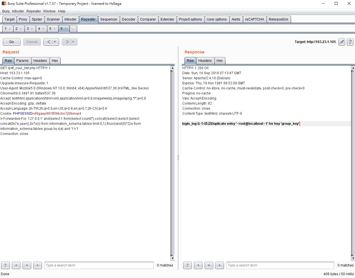
Task: Close Repeater tab 3
Action: tap(32, 29)
